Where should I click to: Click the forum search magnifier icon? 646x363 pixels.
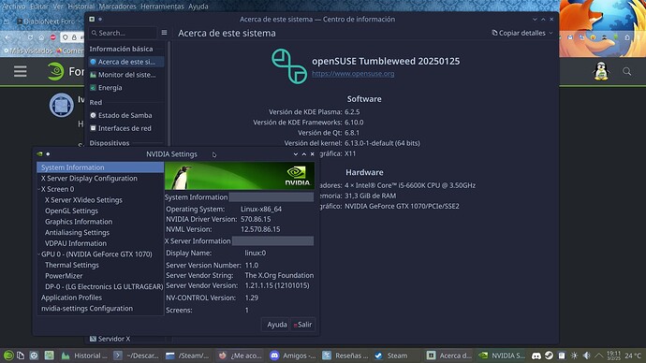coord(626,71)
